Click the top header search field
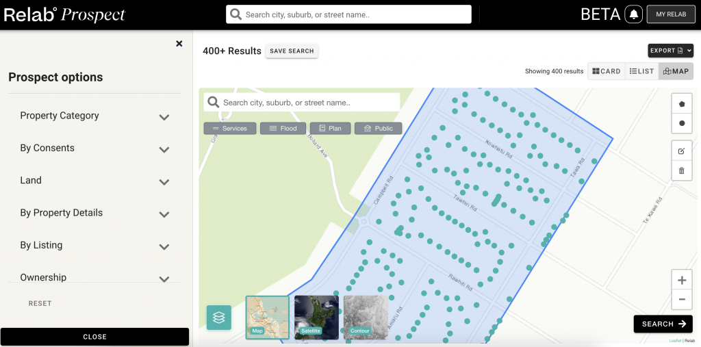Image resolution: width=701 pixels, height=347 pixels. [349, 14]
